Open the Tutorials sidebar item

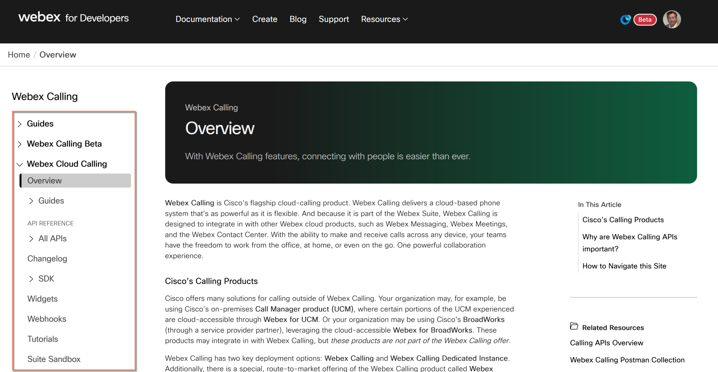click(x=43, y=339)
